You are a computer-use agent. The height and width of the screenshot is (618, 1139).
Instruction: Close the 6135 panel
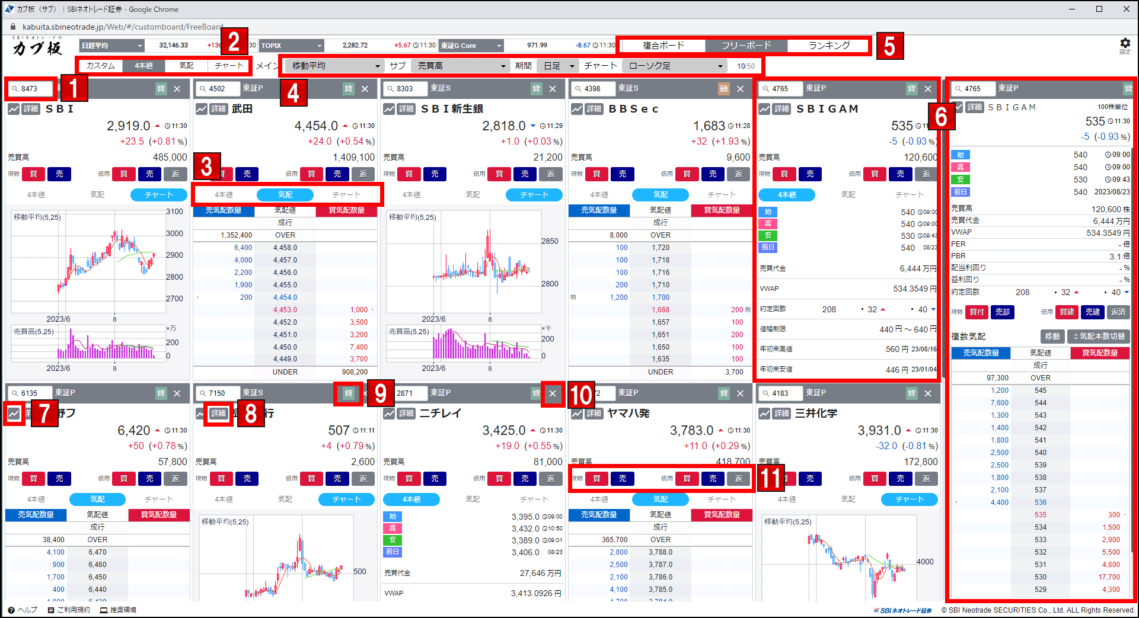coord(177,393)
